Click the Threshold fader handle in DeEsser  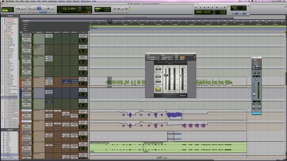(x=166, y=75)
